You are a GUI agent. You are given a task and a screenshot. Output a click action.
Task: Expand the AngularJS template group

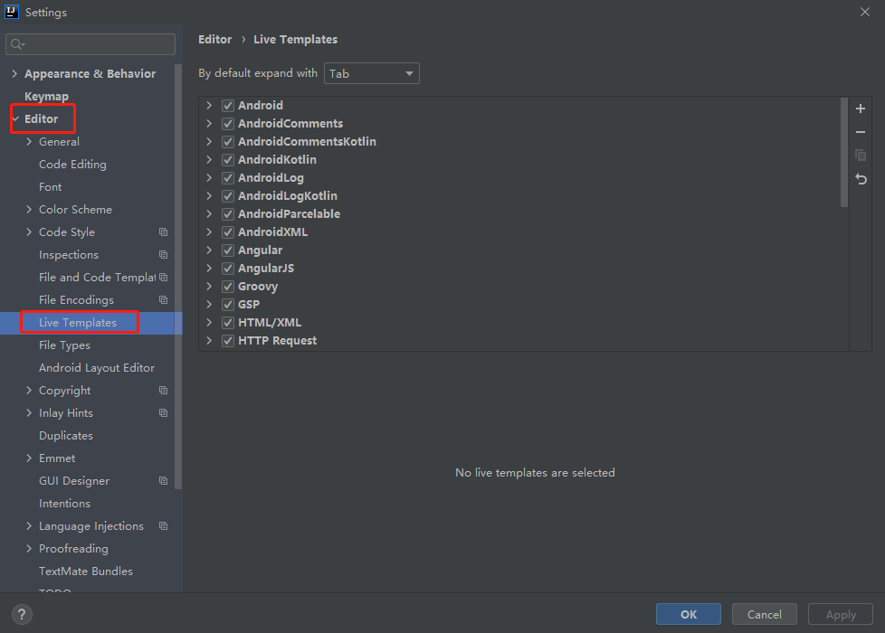209,269
